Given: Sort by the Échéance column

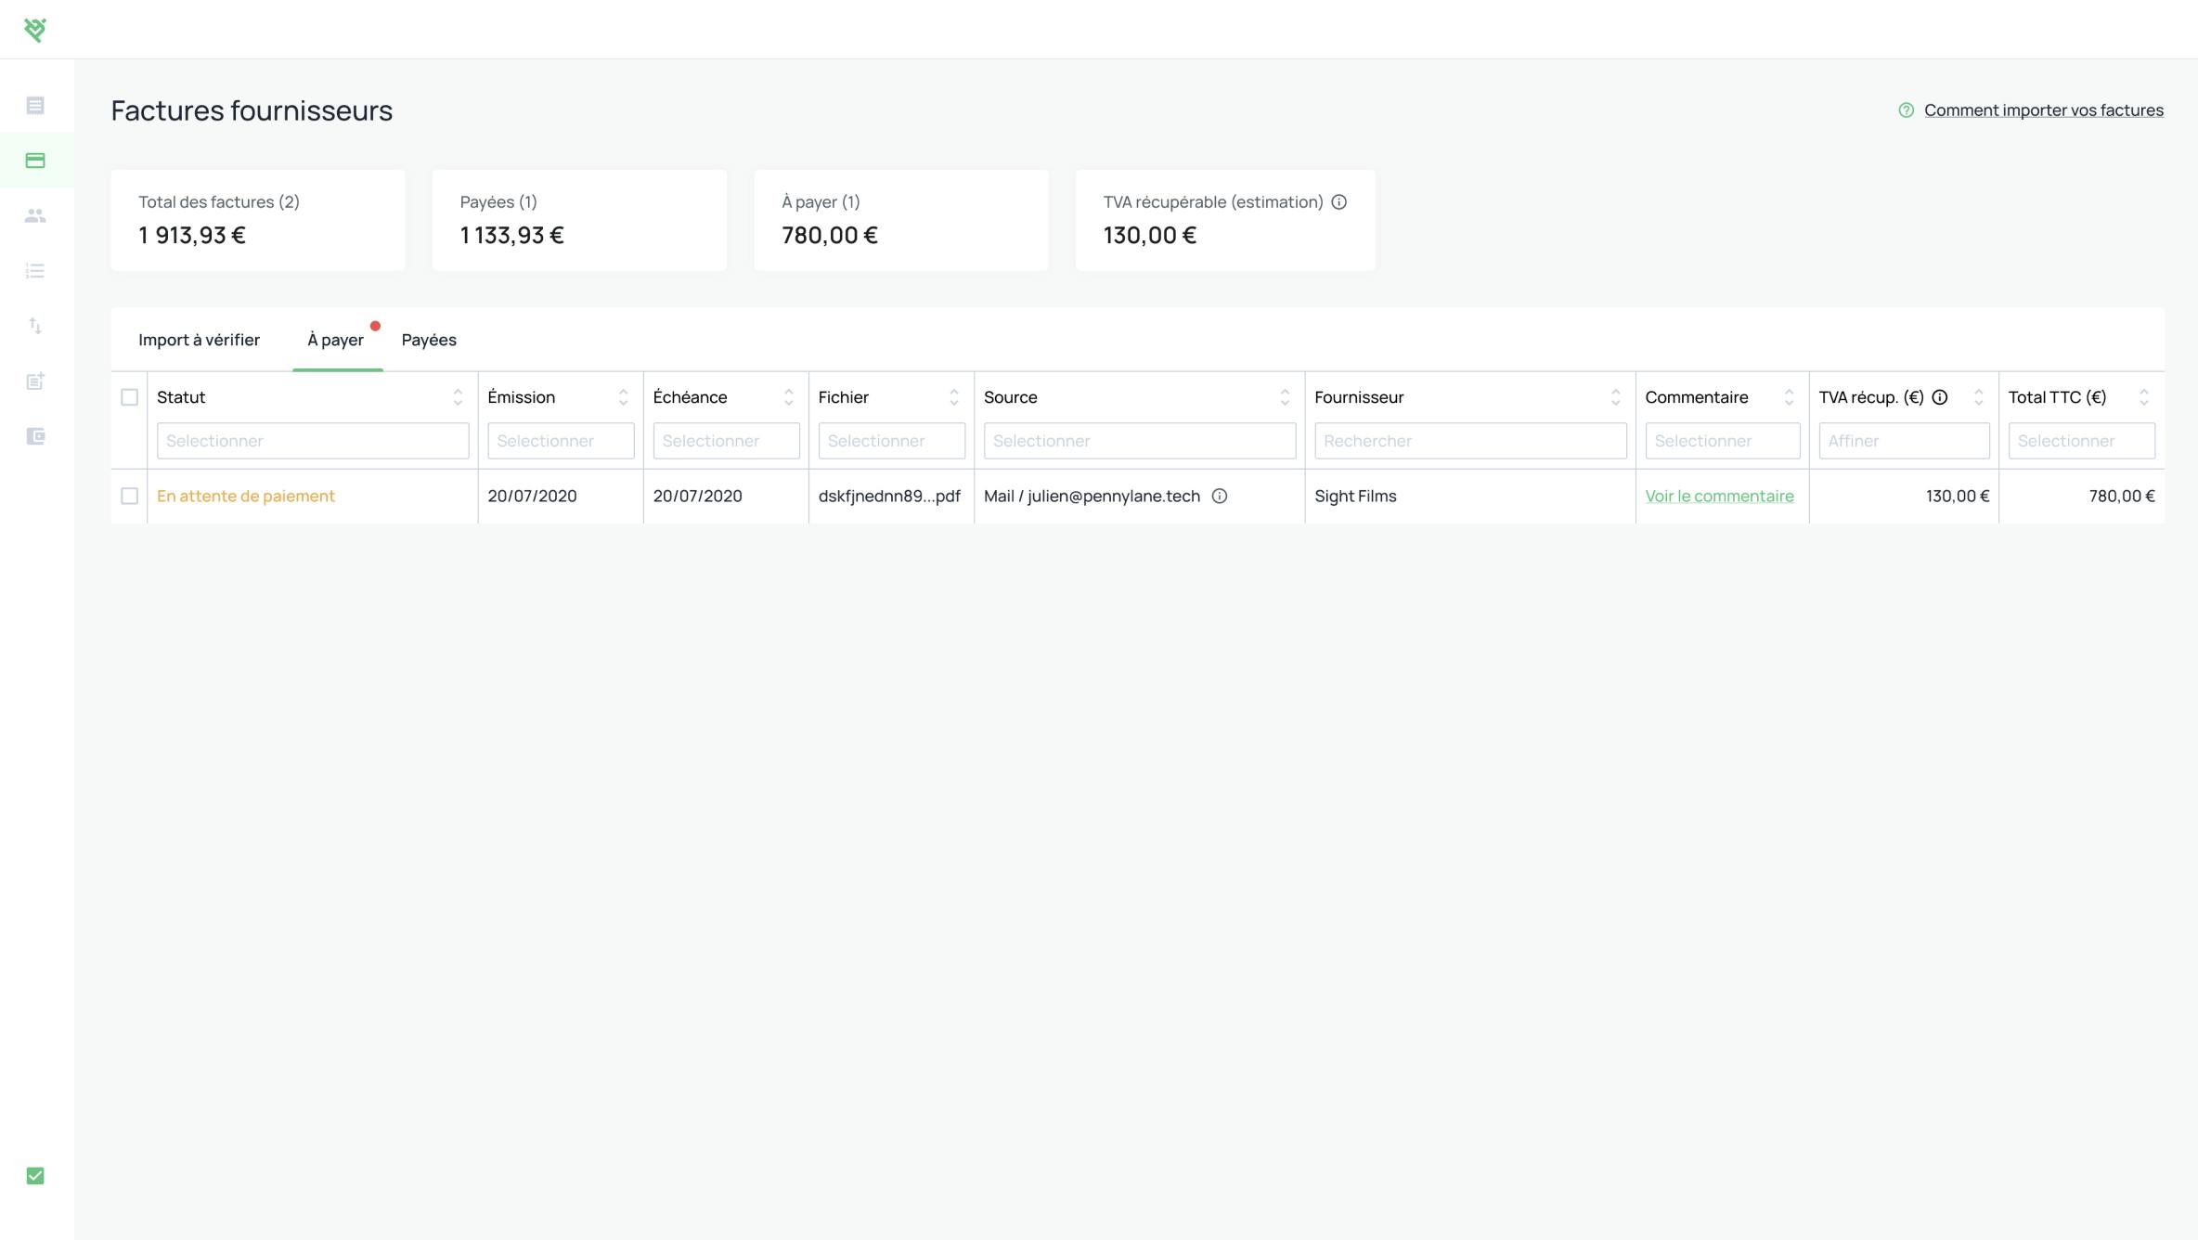Looking at the screenshot, I should pos(788,397).
